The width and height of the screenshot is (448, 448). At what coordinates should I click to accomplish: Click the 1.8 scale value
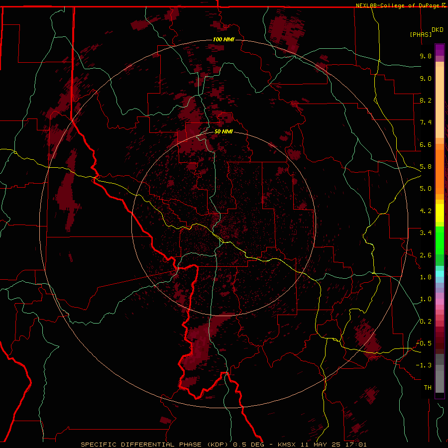tap(426, 277)
